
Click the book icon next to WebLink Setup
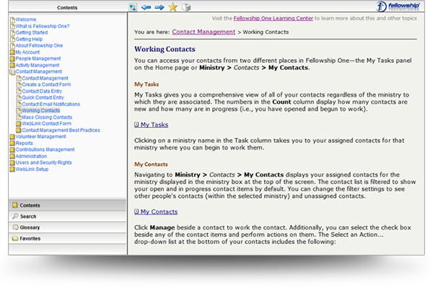click(x=12, y=170)
